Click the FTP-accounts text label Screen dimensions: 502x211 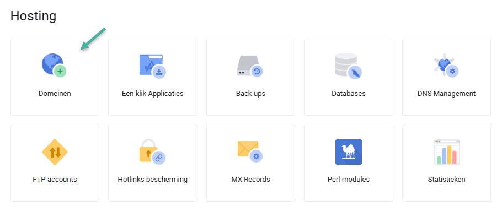pos(55,180)
